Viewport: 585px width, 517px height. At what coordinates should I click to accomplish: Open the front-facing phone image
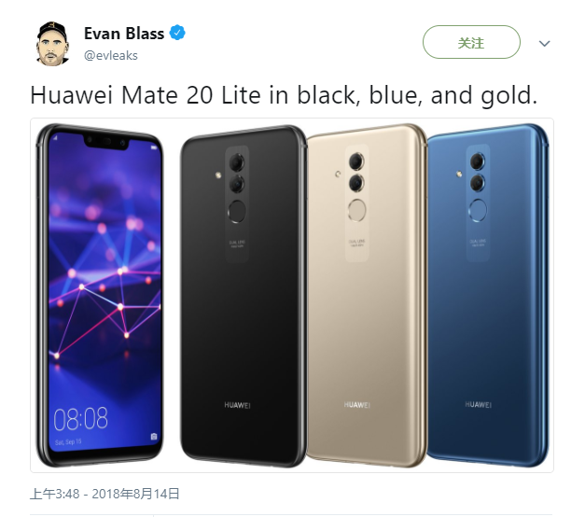[x=99, y=295]
